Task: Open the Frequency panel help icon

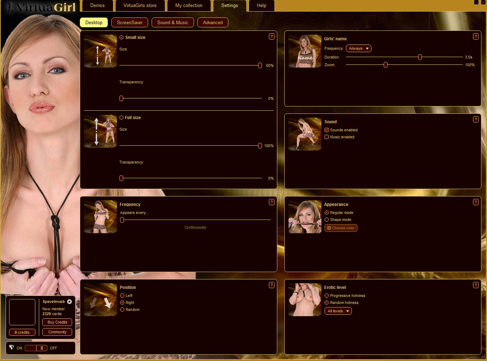Action: point(271,202)
